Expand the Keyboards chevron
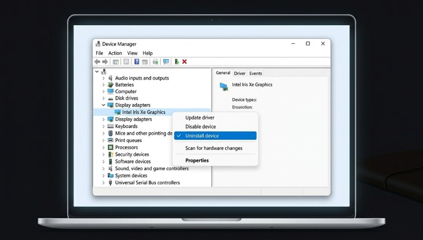This screenshot has width=423, height=240. click(103, 126)
